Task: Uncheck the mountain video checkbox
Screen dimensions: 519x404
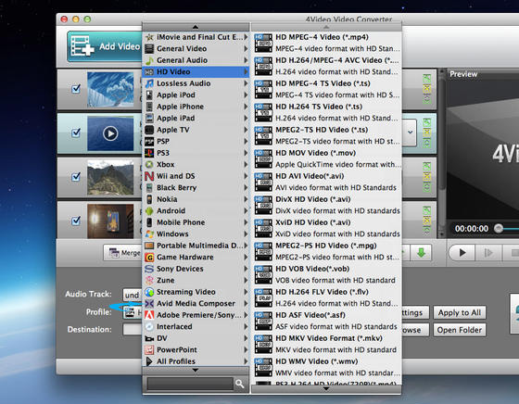Action: tap(76, 177)
